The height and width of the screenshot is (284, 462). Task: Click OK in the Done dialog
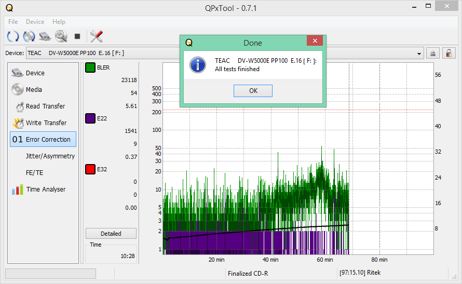coord(253,91)
